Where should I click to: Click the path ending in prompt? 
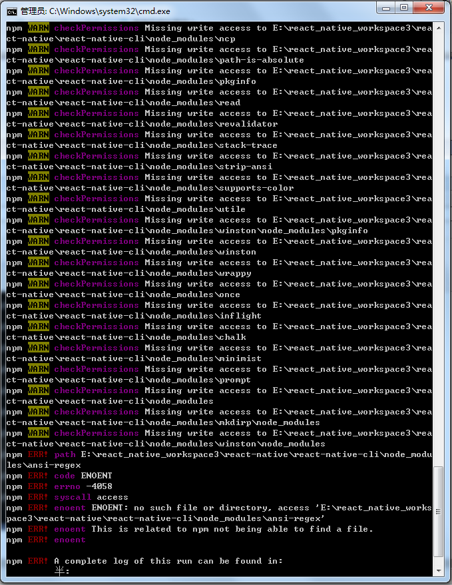(128, 380)
